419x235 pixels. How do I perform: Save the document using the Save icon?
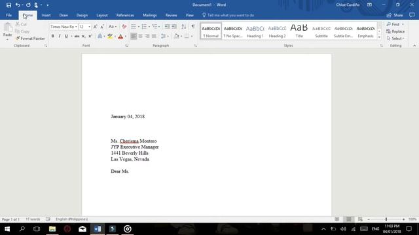pos(9,5)
